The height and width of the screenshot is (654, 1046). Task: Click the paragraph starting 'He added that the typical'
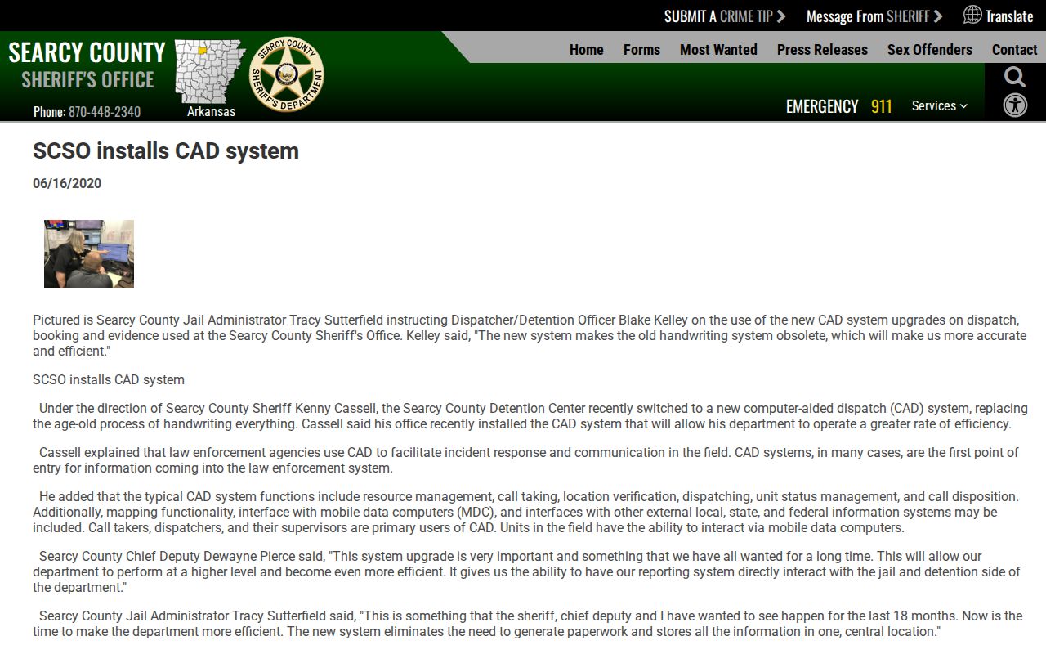(x=525, y=512)
